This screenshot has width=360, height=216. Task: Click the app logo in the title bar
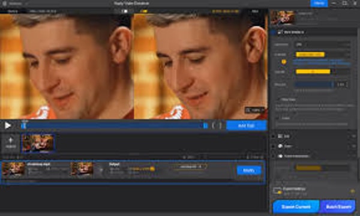pyautogui.click(x=4, y=4)
